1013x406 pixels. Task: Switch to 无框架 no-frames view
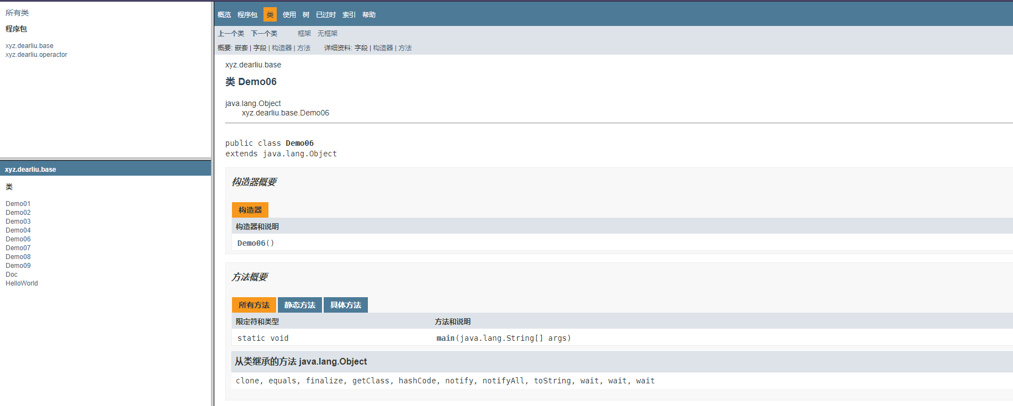pyautogui.click(x=328, y=34)
